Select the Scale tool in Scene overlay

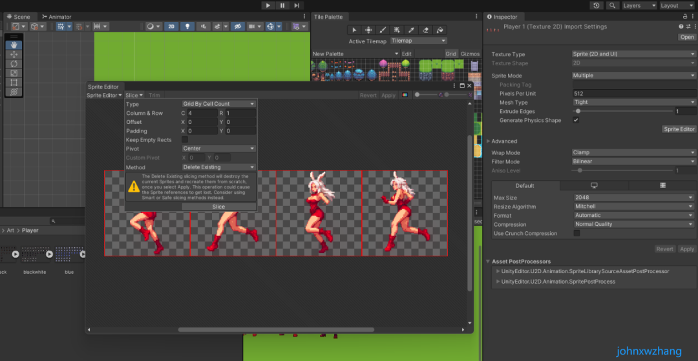14,73
